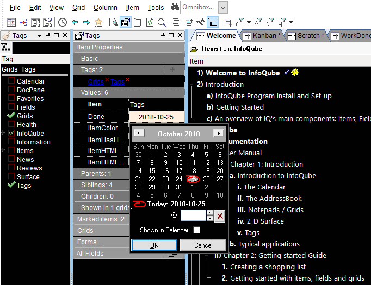Screen dimensions: 371x285
Task: Click the grid-with-clock toolbar icon
Action: pos(47,22)
